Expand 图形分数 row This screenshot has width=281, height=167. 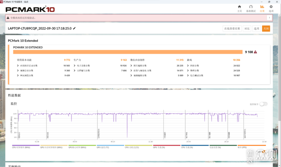coord(188,66)
